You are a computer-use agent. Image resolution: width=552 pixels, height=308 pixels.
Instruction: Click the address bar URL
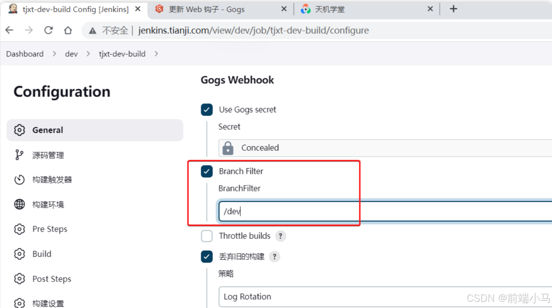pyautogui.click(x=253, y=30)
